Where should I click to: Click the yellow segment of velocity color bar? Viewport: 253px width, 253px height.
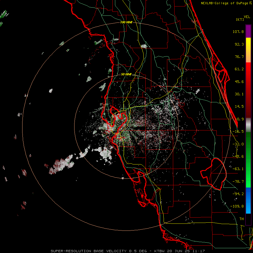coord(248,50)
